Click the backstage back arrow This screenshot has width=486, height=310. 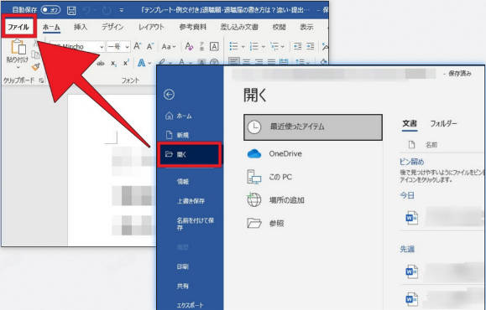click(170, 95)
